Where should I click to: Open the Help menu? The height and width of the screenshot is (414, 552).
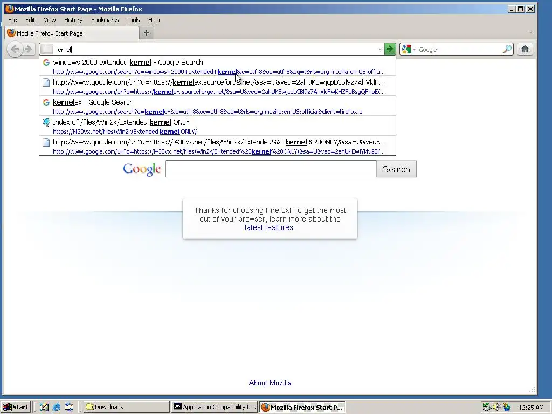[154, 20]
